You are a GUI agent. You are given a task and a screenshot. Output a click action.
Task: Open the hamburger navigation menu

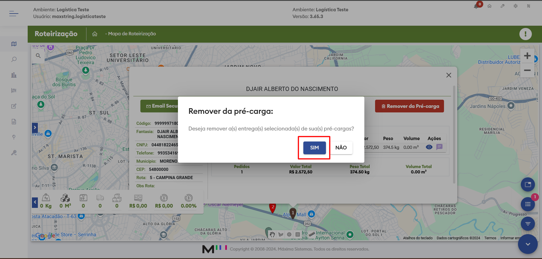14,13
